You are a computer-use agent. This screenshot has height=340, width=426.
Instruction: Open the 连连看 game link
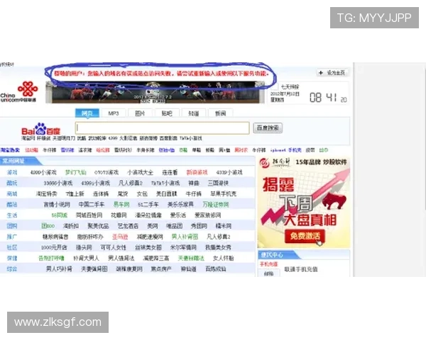tap(170, 172)
